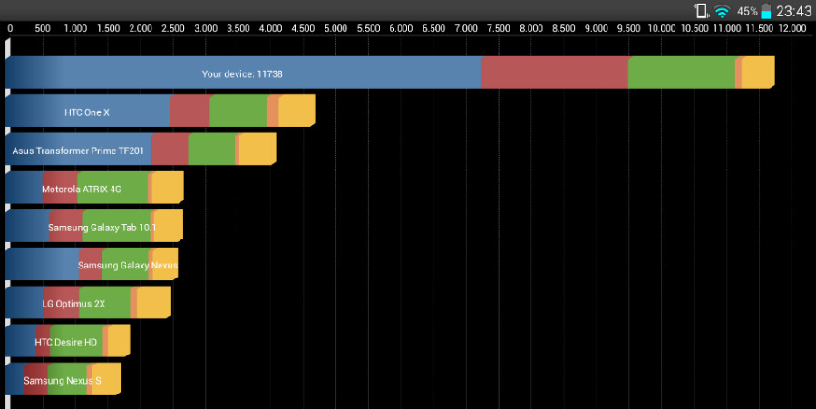The width and height of the screenshot is (816, 409).
Task: Tap the yellow segment of HTC Desire HD bar
Action: coord(119,341)
